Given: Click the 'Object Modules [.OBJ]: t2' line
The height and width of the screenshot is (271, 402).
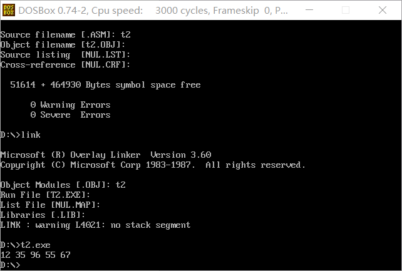Looking at the screenshot, I should (63, 185).
